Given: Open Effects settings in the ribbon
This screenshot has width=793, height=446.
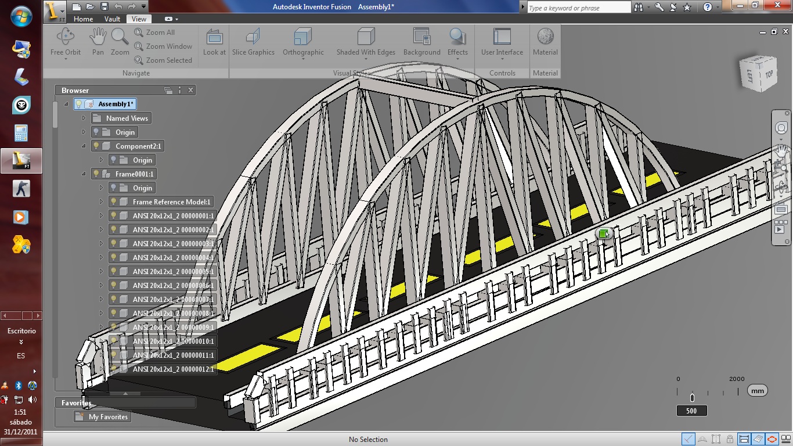Looking at the screenshot, I should click(x=457, y=42).
